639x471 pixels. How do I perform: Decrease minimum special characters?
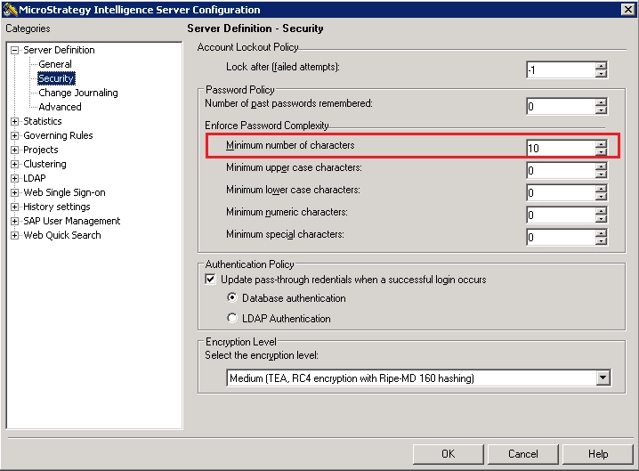[x=601, y=241]
